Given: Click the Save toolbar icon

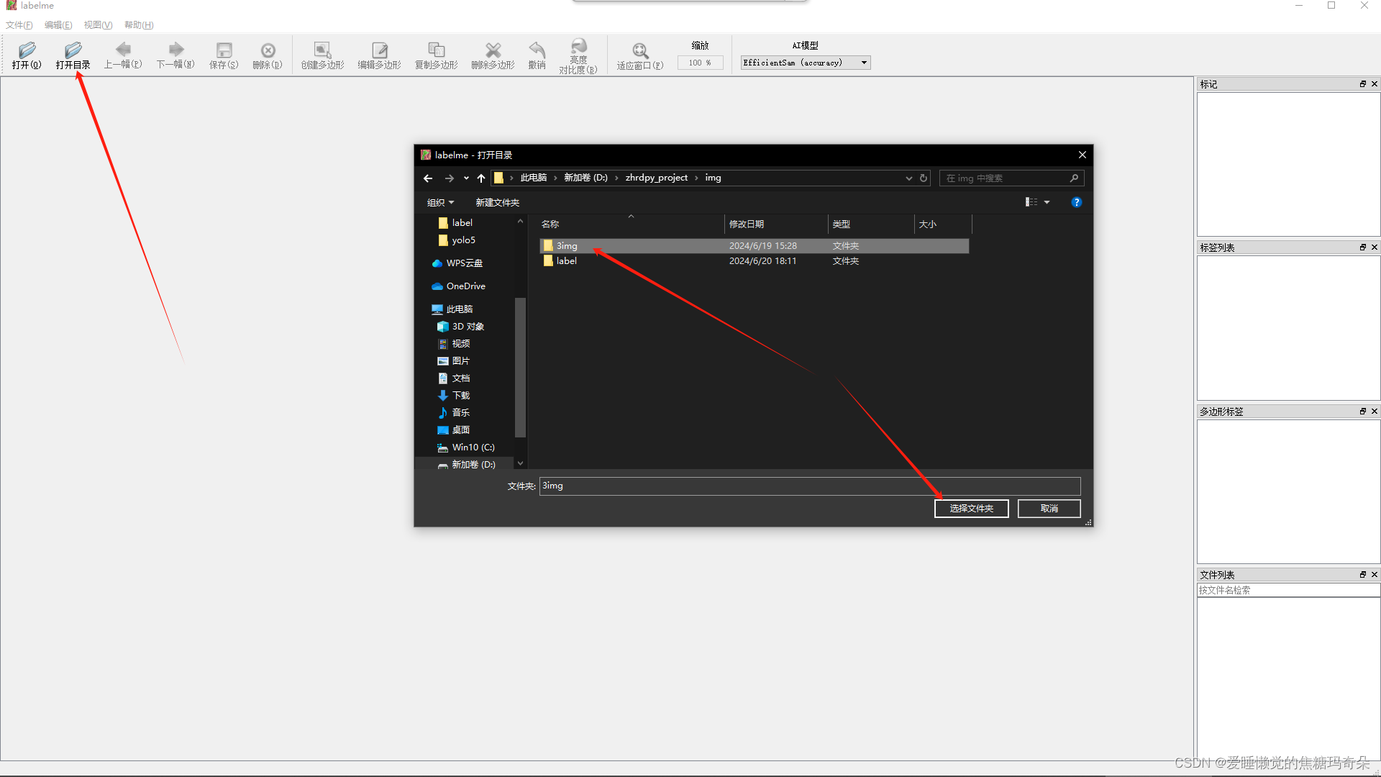Looking at the screenshot, I should (224, 51).
